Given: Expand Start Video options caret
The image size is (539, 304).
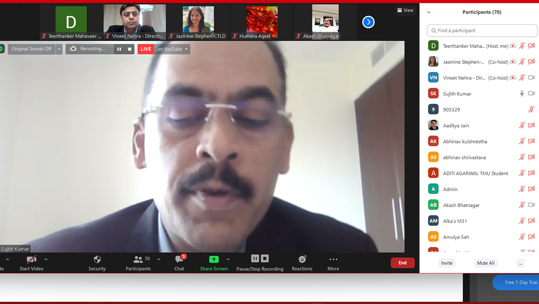Looking at the screenshot, I should tap(46, 259).
